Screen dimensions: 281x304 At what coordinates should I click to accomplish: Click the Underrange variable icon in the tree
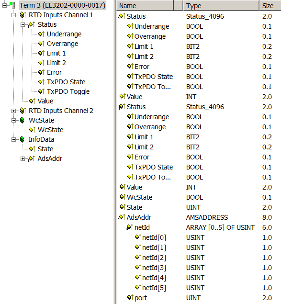41,34
